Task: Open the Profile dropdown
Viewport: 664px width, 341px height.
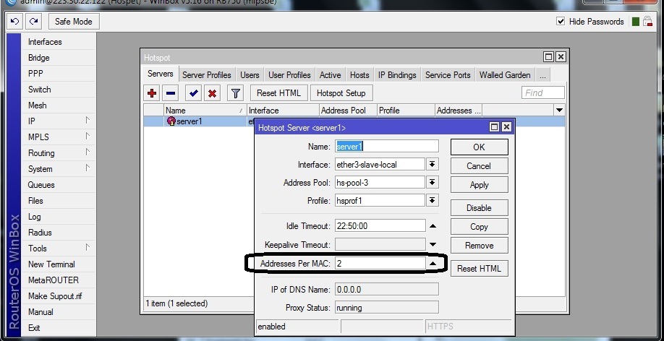Action: (432, 201)
